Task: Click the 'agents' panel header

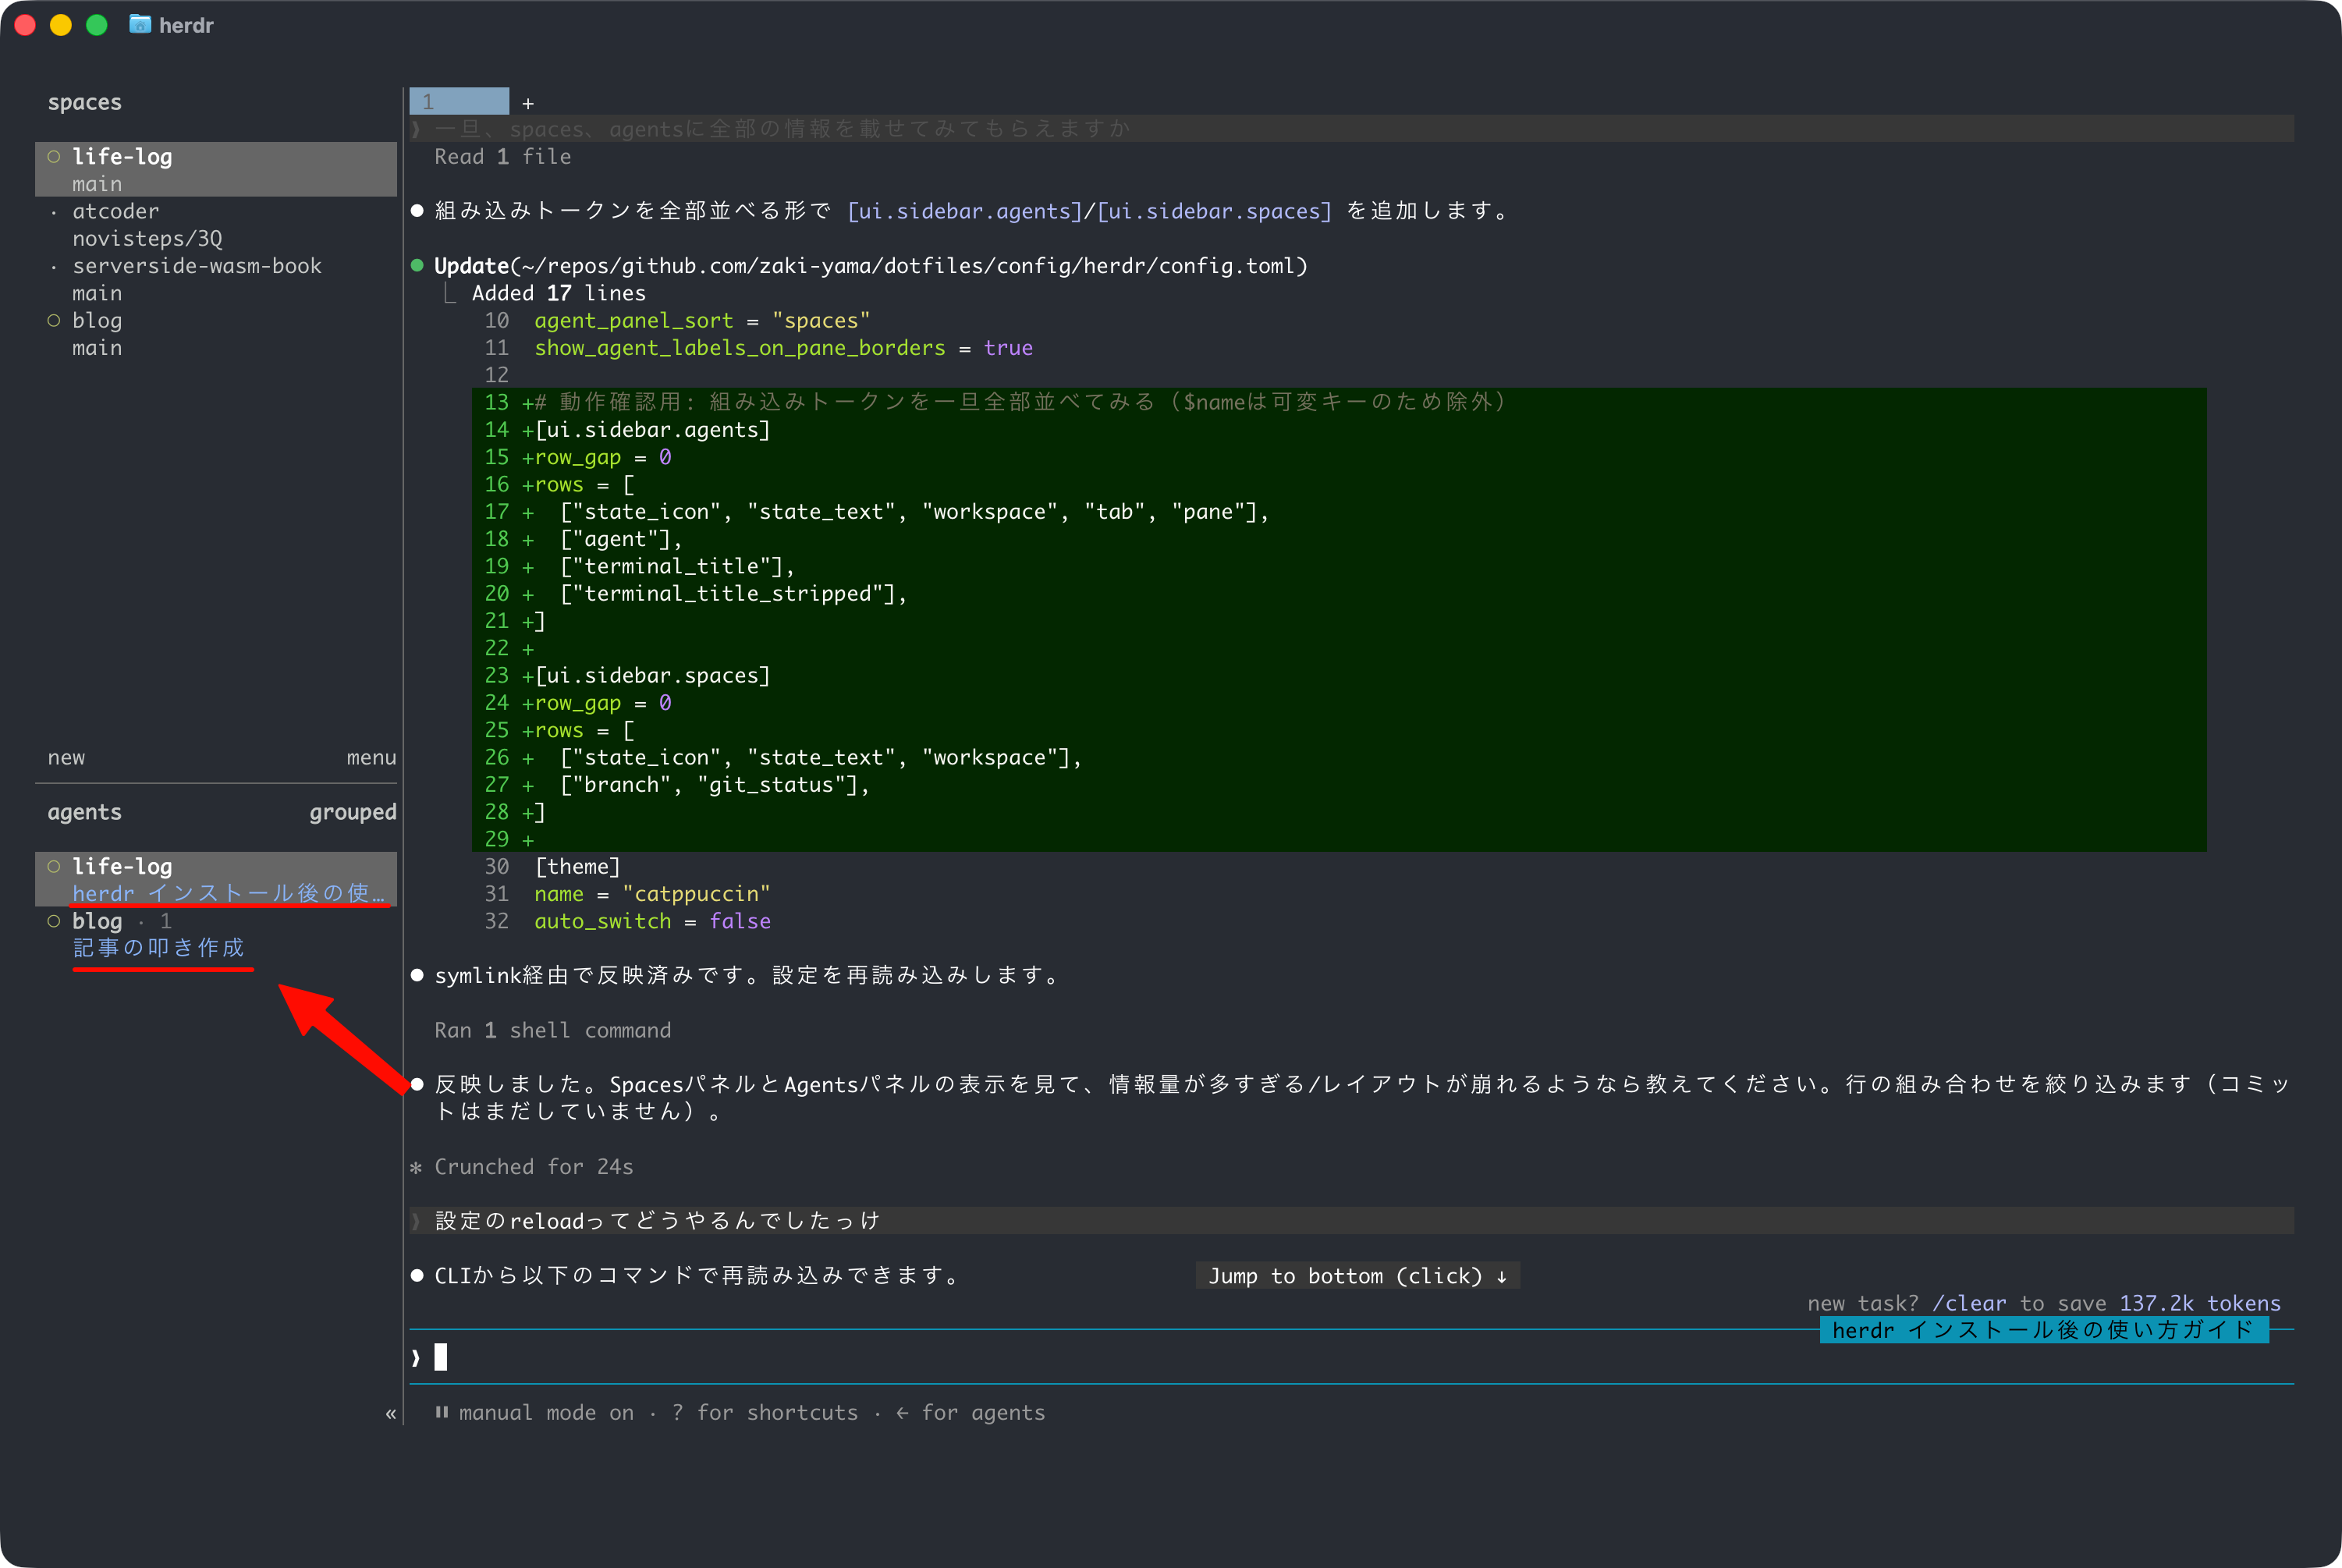Action: coord(85,812)
